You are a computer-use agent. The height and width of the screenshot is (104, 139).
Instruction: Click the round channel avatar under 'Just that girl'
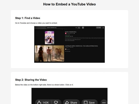[66, 49]
